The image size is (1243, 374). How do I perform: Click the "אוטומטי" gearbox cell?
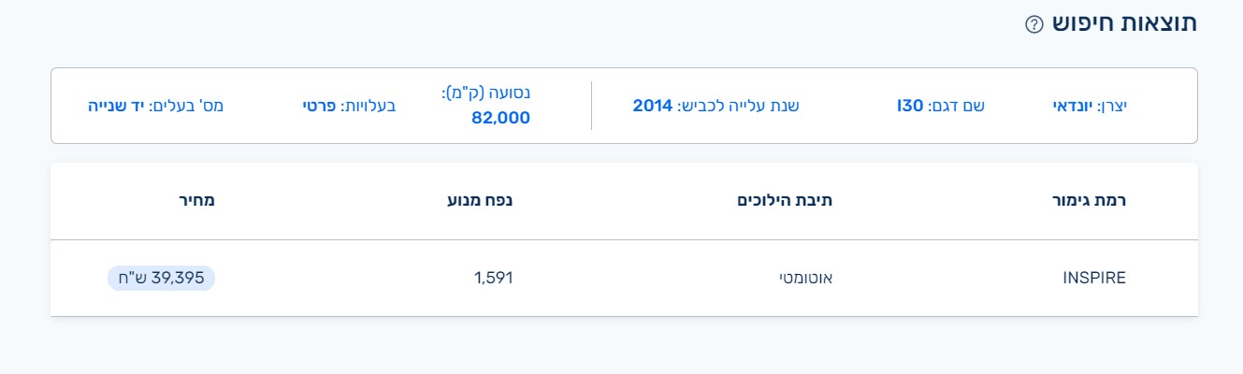click(805, 278)
